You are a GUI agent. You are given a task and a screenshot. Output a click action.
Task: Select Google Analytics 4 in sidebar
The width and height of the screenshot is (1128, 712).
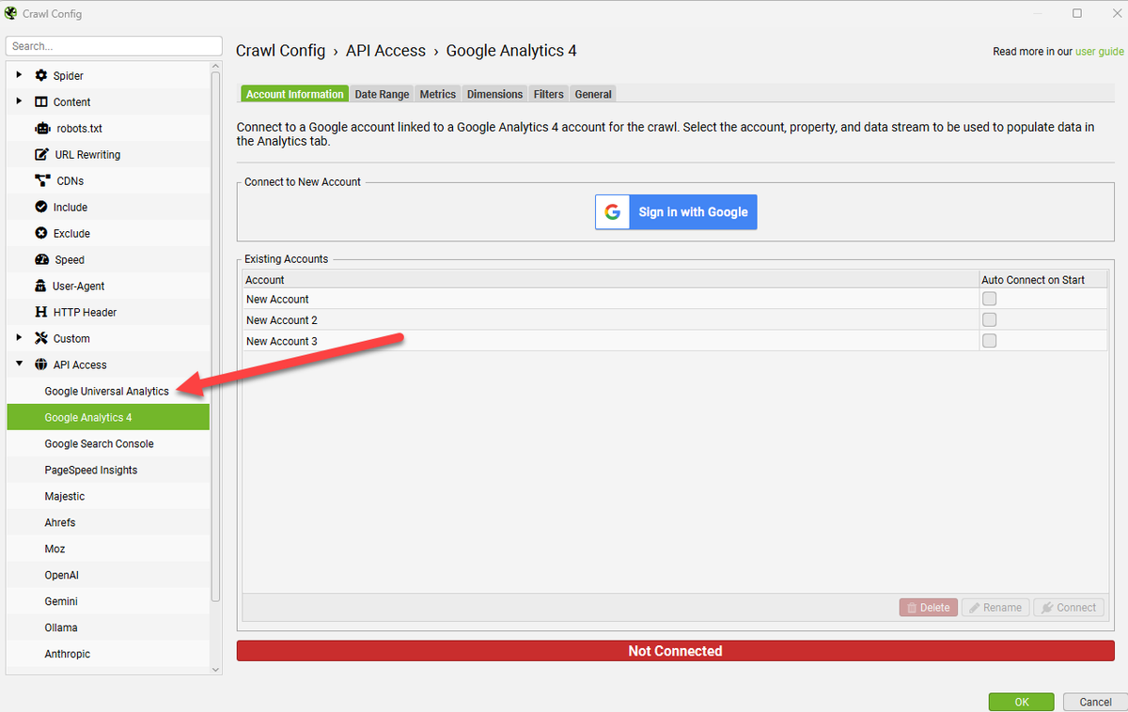click(x=108, y=417)
